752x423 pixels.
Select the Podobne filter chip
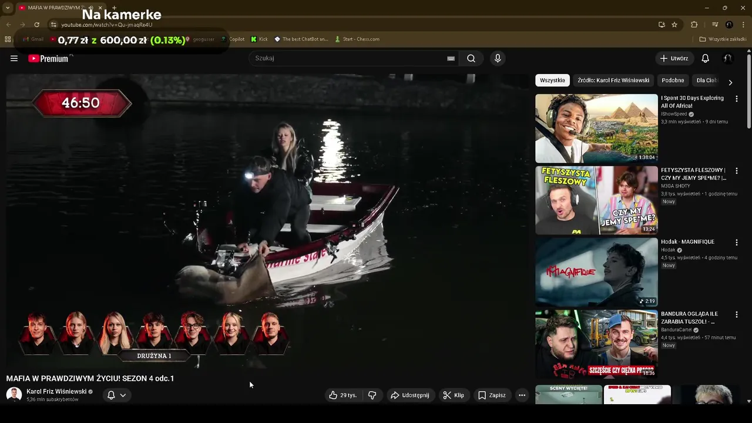click(x=673, y=80)
